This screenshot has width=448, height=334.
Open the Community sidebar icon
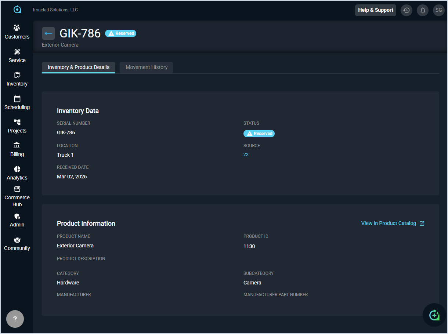click(x=17, y=240)
